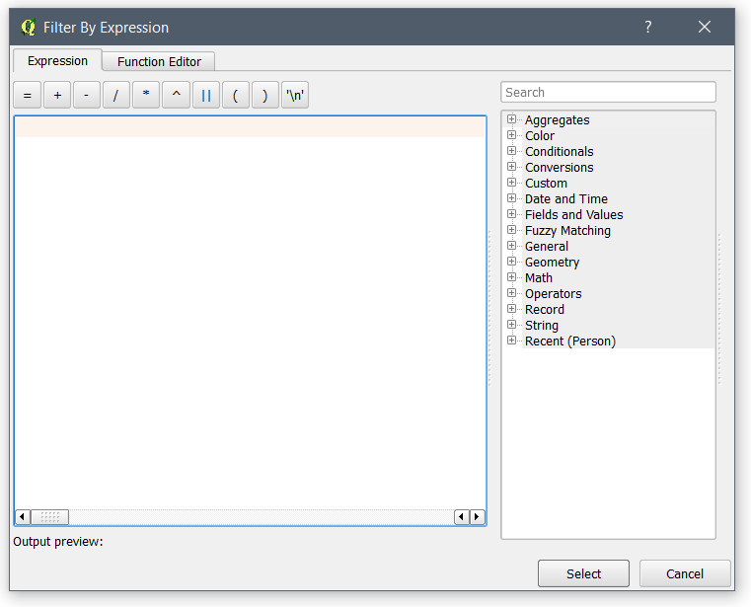The image size is (751, 607).
Task: Click the horizontal scrollbar handle in editor
Action: coord(49,517)
